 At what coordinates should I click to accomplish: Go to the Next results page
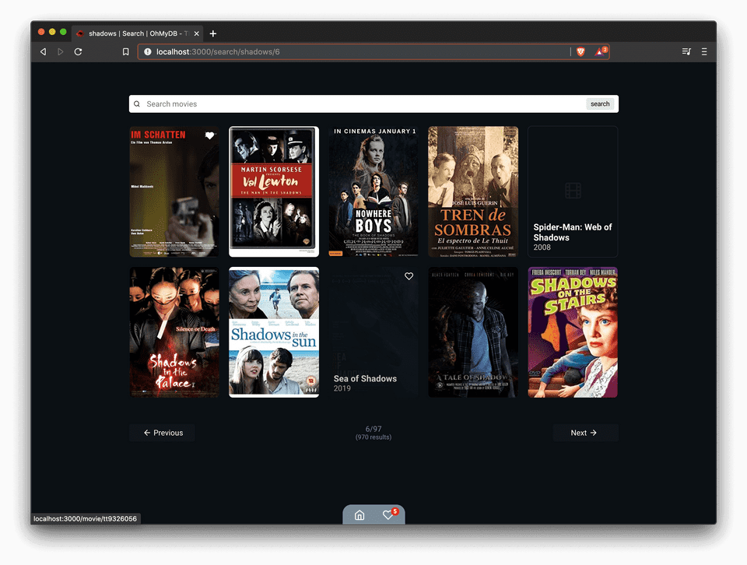tap(584, 433)
